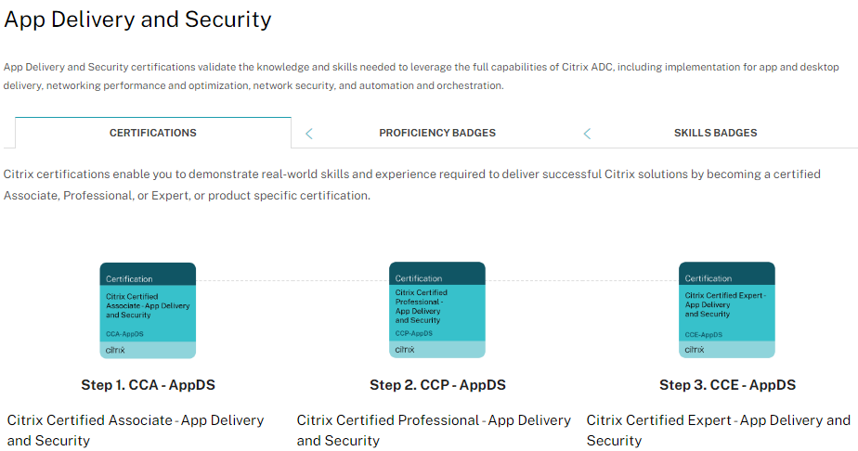Select the 'Step 3. CCE - AppDS' heading
858x451 pixels.
pos(727,385)
